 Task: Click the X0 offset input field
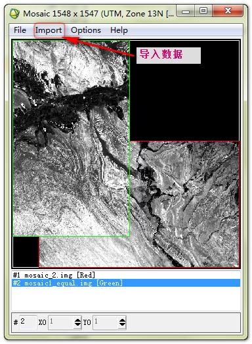61,322
